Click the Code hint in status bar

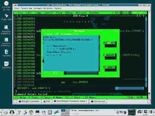click(x=34, y=97)
